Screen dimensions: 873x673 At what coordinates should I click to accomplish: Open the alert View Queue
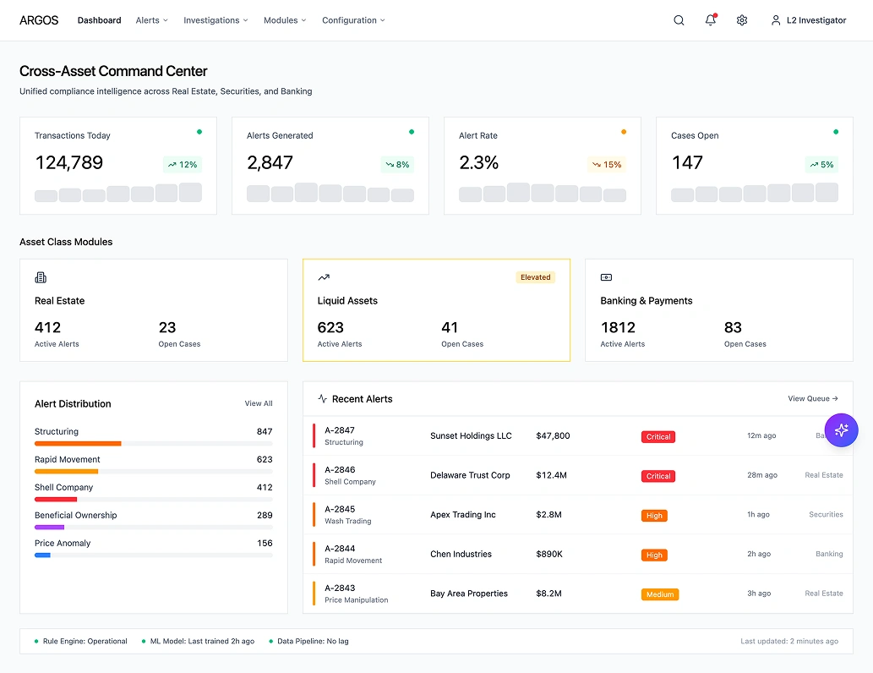(x=810, y=398)
